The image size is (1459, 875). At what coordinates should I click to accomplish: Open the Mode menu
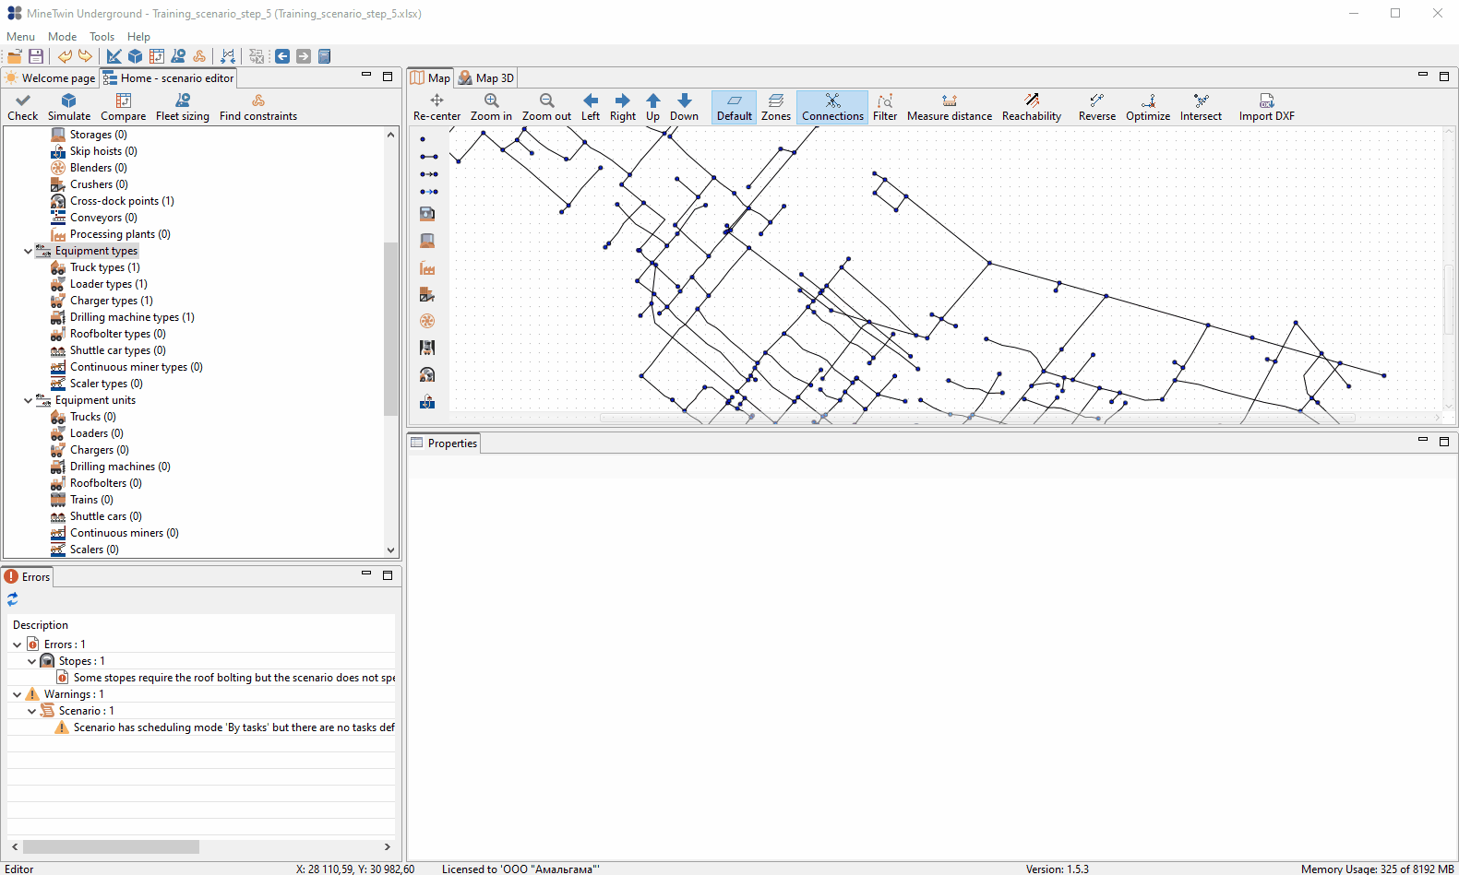tap(62, 37)
